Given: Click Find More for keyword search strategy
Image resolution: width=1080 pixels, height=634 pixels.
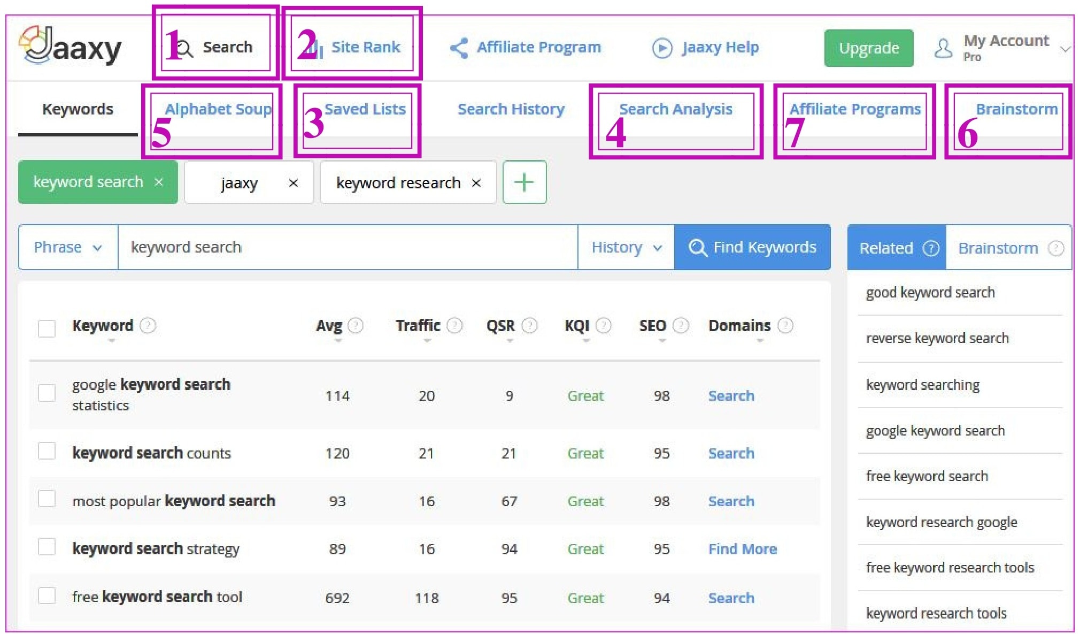Looking at the screenshot, I should point(743,549).
